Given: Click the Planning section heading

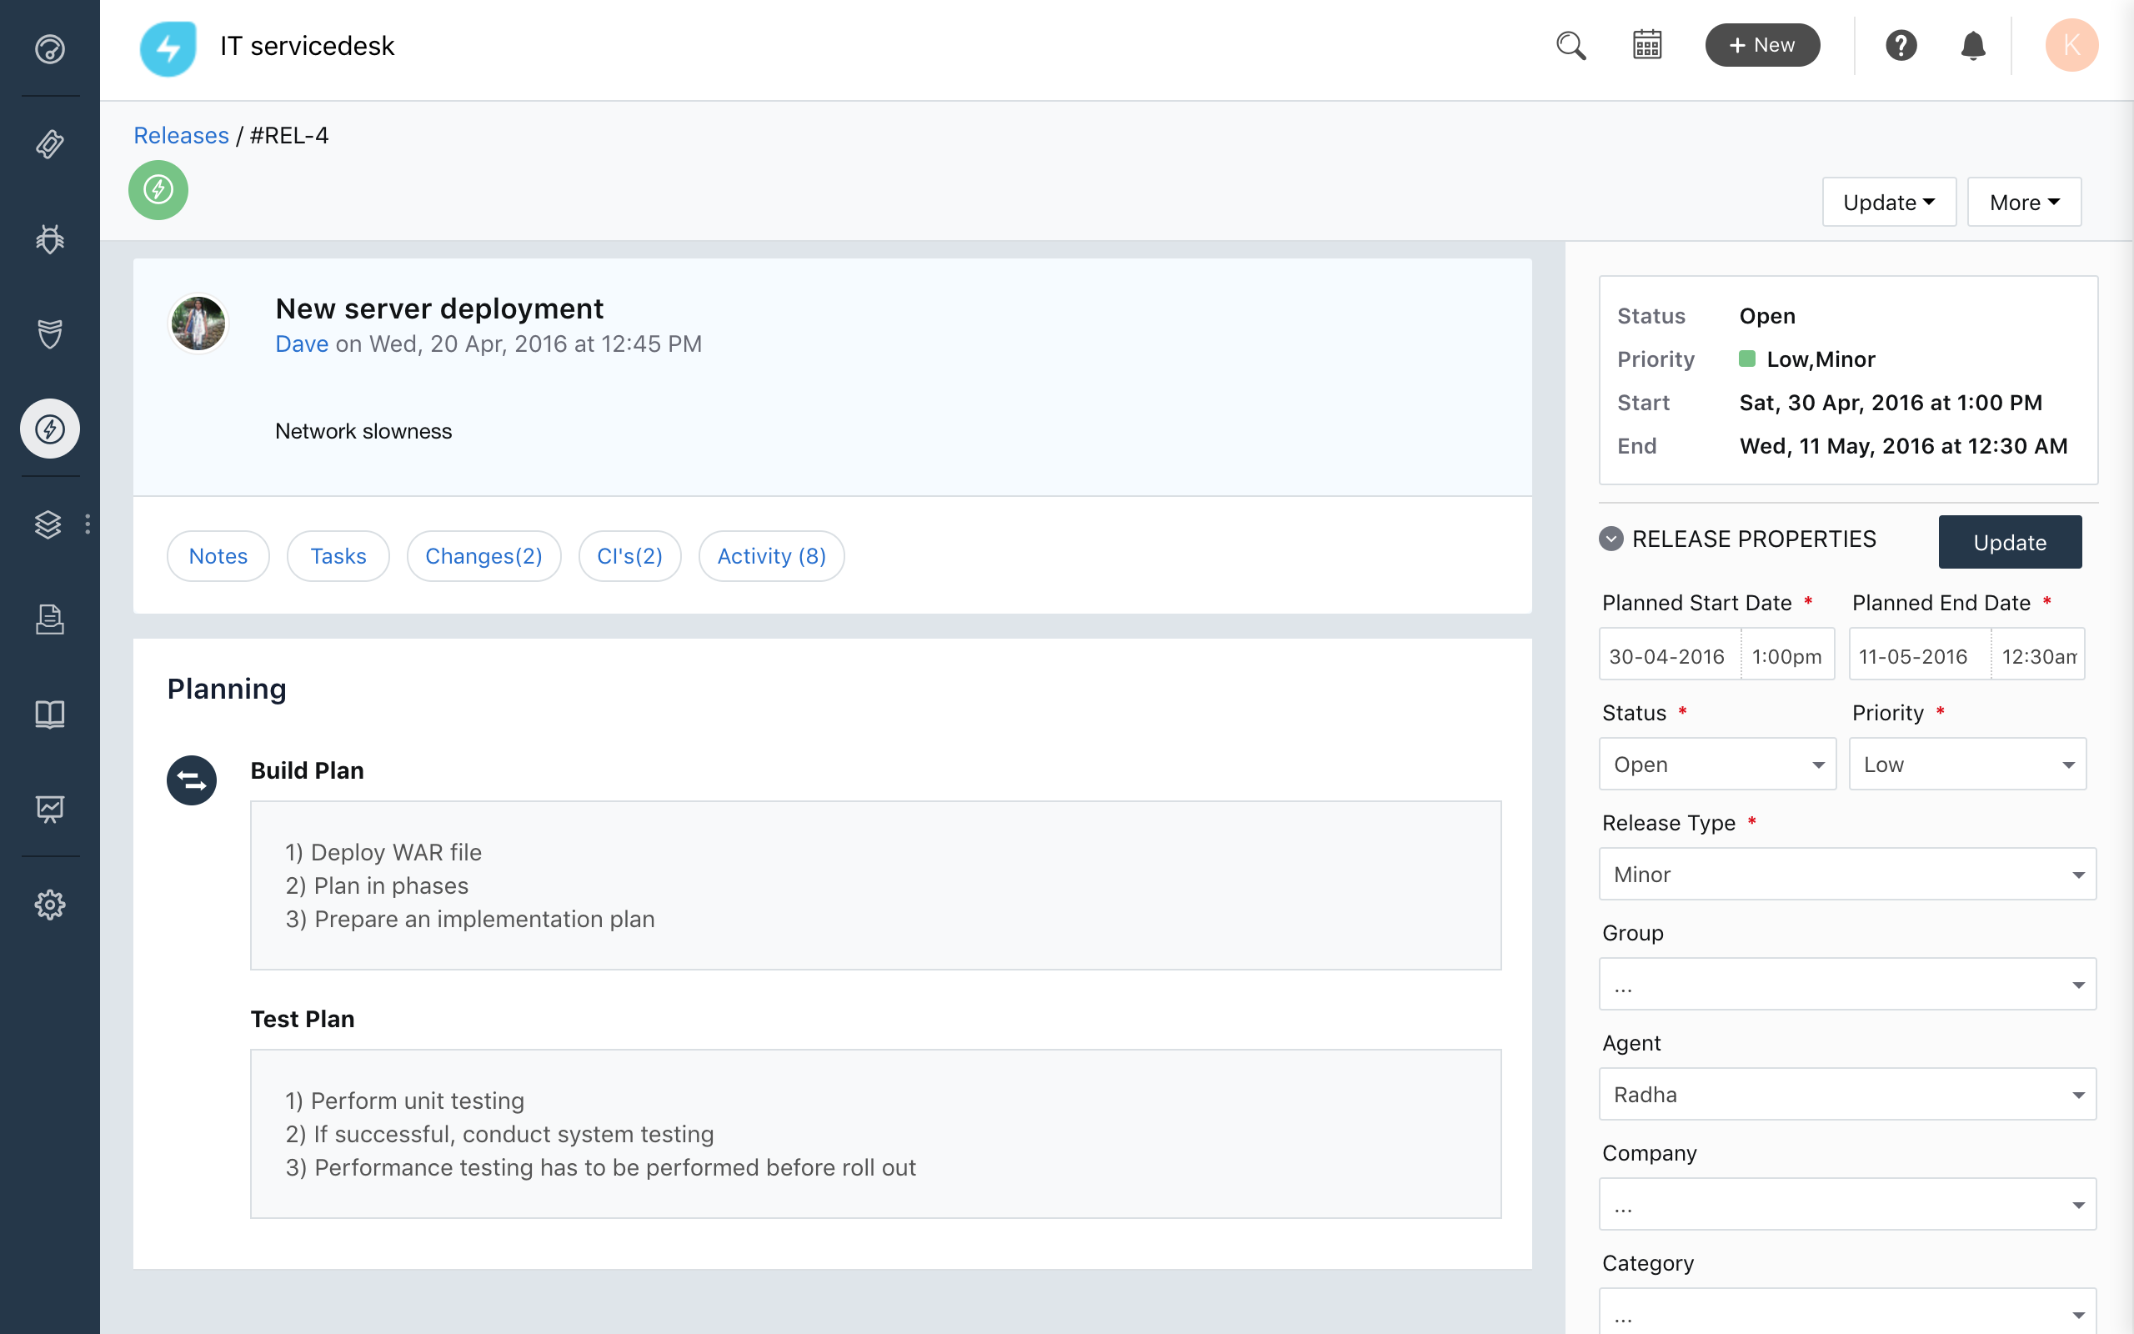Looking at the screenshot, I should [227, 689].
